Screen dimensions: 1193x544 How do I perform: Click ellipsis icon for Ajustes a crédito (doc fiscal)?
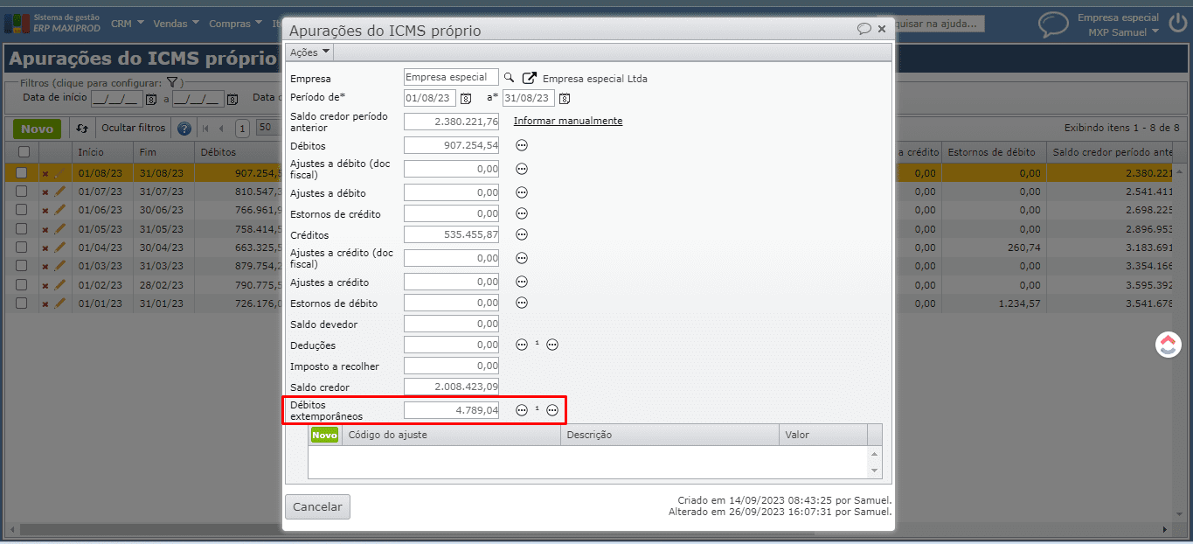[522, 258]
